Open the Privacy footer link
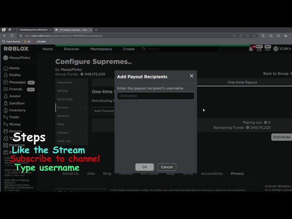Image resolution: width=292 pixels, height=219 pixels. tap(237, 173)
